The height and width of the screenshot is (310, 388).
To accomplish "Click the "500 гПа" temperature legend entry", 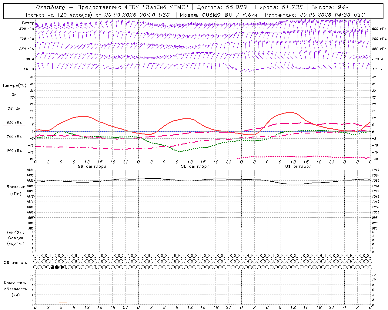I will 14,150.
